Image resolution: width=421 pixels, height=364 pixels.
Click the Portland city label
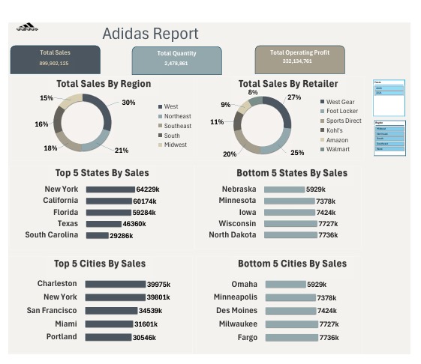62,336
